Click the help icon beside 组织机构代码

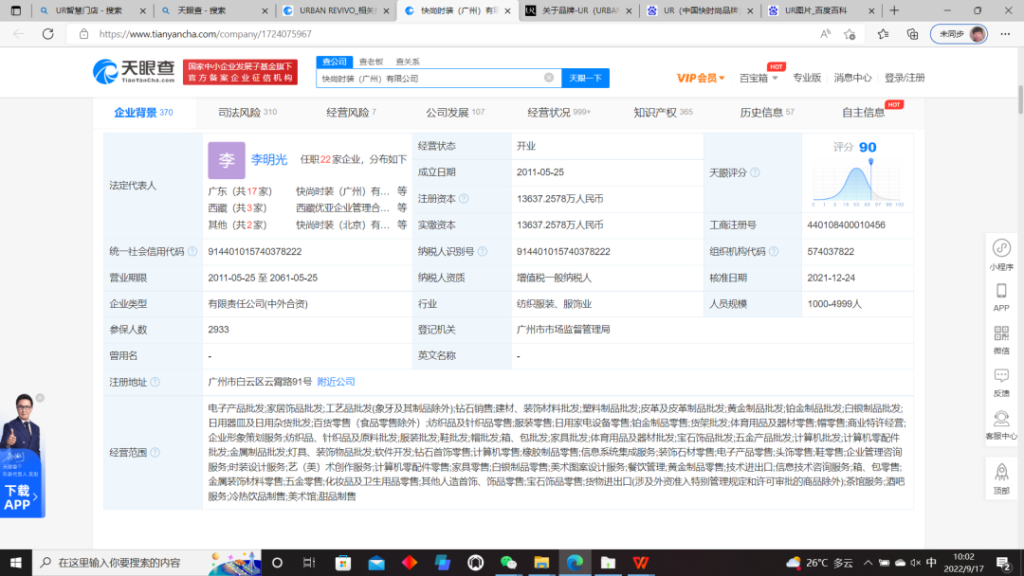coord(774,251)
